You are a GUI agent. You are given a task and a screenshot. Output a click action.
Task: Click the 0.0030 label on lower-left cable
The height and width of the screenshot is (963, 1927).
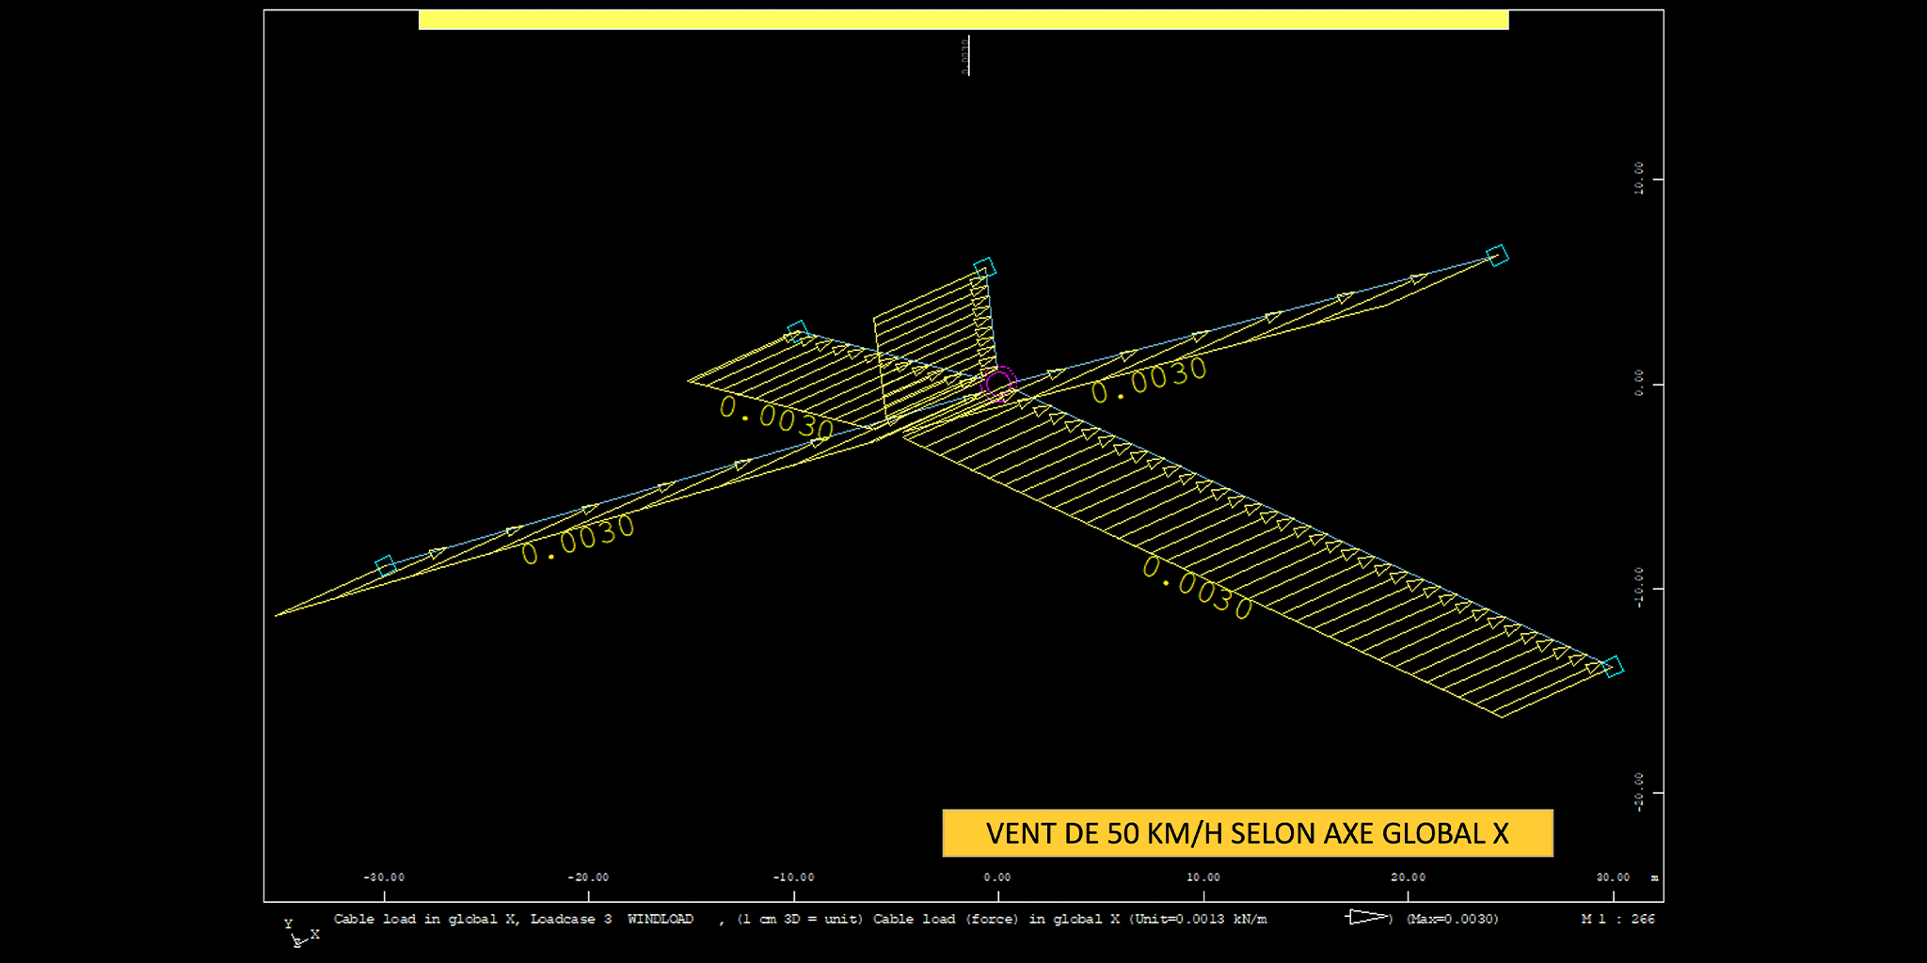coord(578,541)
